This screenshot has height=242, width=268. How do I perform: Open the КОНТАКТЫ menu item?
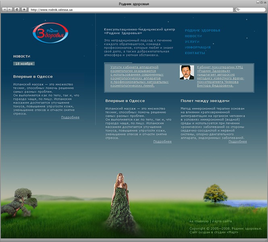click(195, 53)
